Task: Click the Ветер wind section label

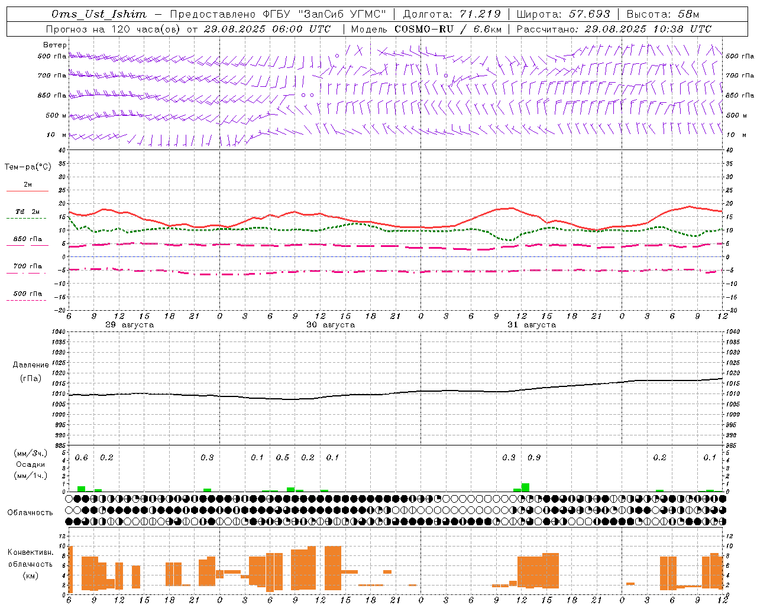Action: [x=55, y=45]
